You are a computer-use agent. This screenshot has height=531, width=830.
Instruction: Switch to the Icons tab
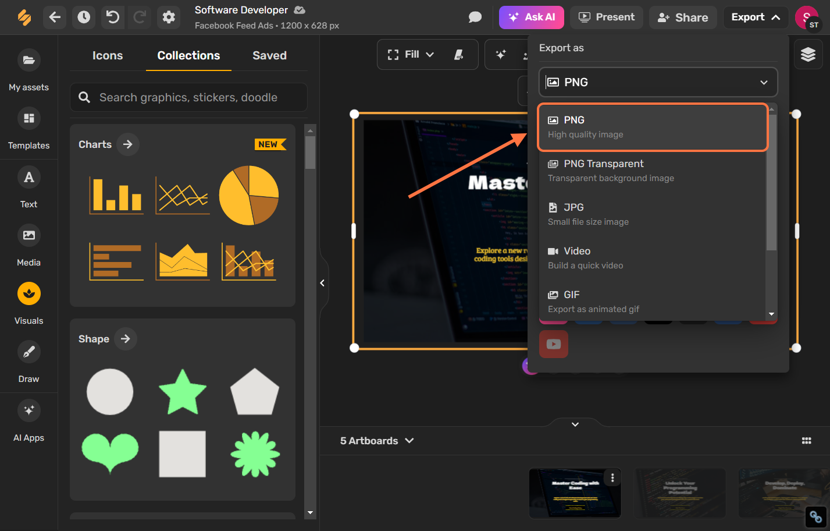108,55
